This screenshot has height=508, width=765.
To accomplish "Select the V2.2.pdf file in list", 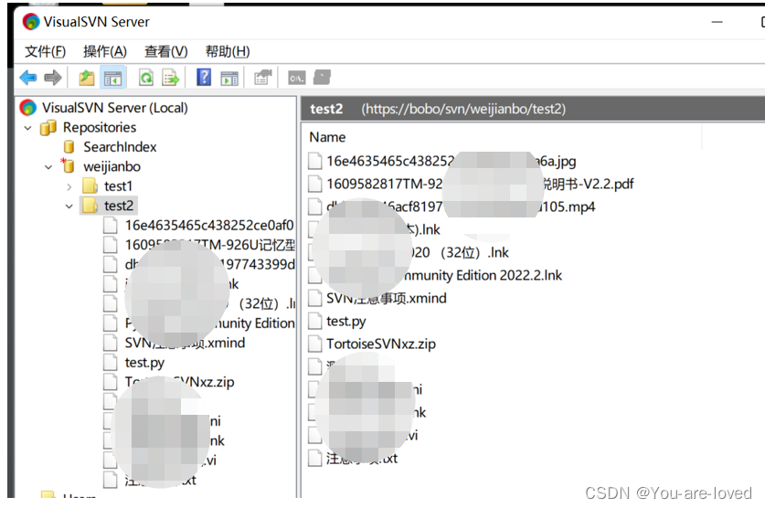I will [x=480, y=184].
